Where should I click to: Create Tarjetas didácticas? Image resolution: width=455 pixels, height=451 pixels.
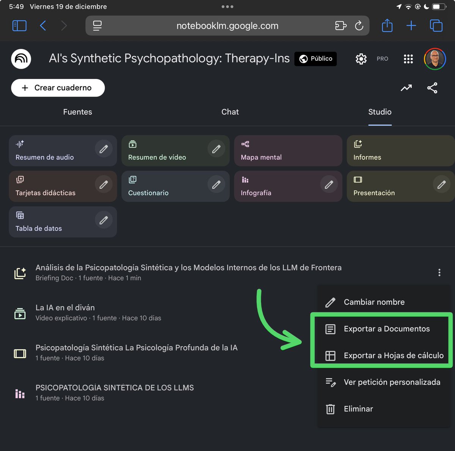(x=63, y=186)
